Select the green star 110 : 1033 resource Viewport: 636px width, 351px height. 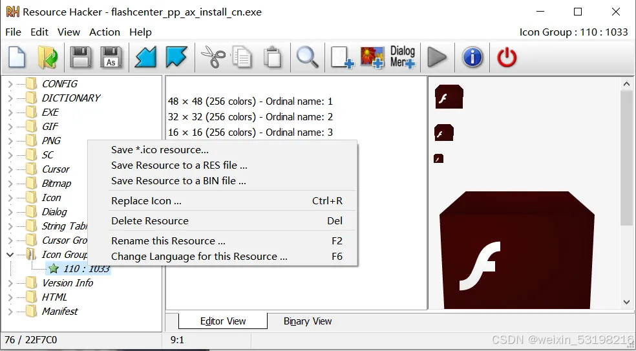79,269
